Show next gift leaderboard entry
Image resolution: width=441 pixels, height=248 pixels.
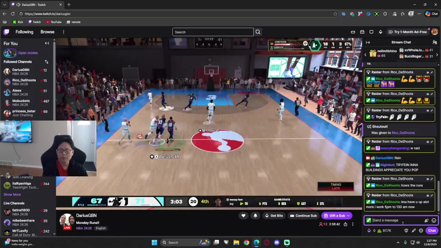(x=437, y=55)
